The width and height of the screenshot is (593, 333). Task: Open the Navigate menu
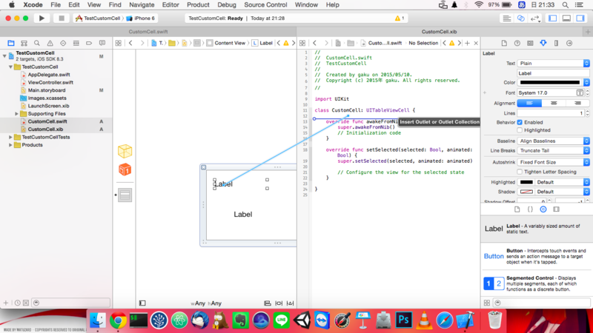pyautogui.click(x=142, y=5)
